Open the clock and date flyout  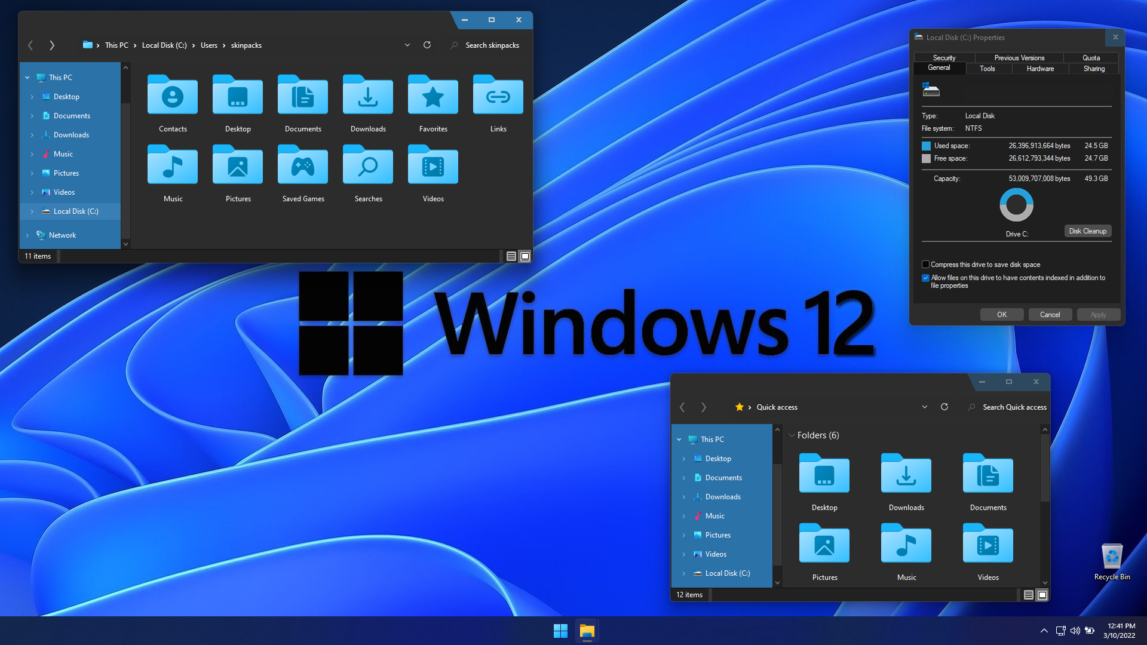pyautogui.click(x=1120, y=631)
